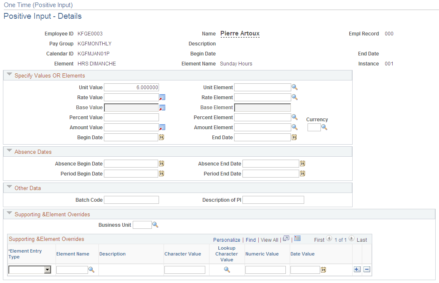Click the View All link in the grid

click(x=269, y=240)
